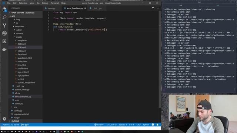The height and width of the screenshot is (133, 237).
Task: Open the Source Control view
Action: point(4,25)
